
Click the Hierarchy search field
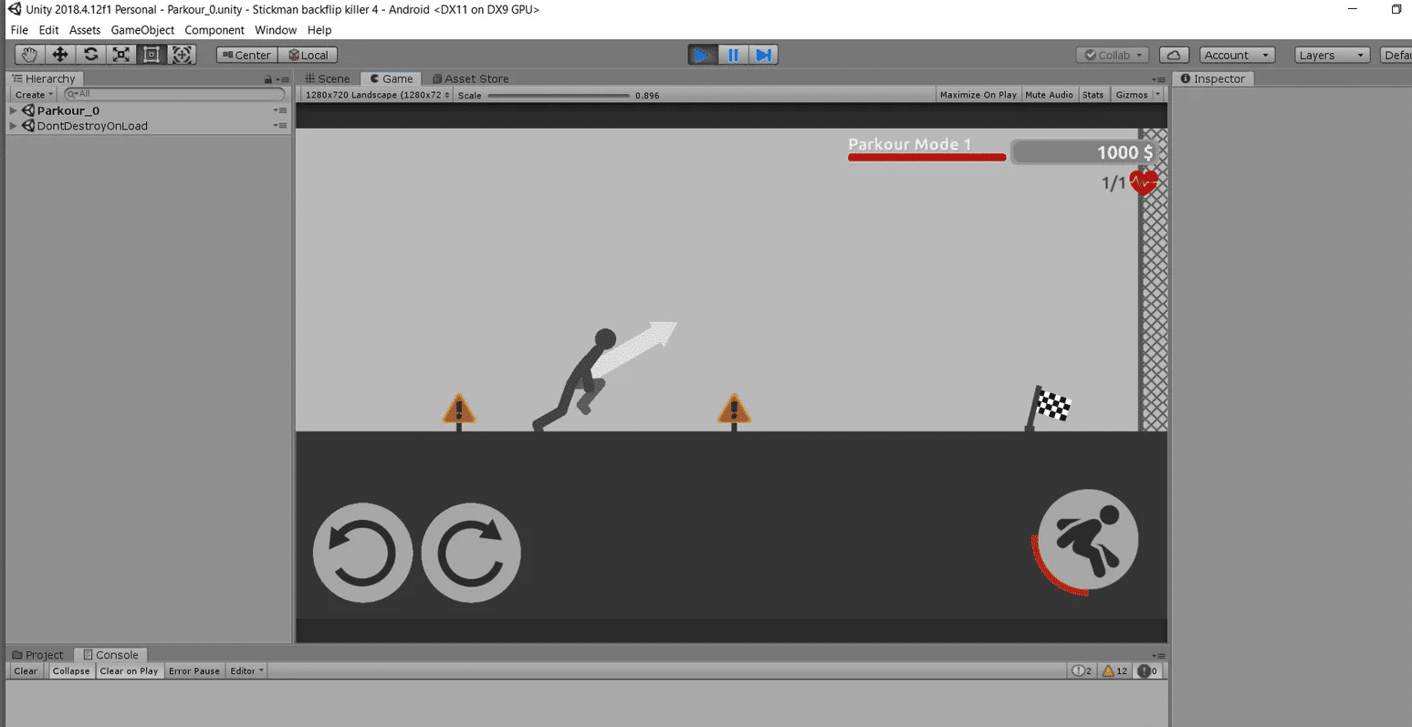tap(173, 93)
